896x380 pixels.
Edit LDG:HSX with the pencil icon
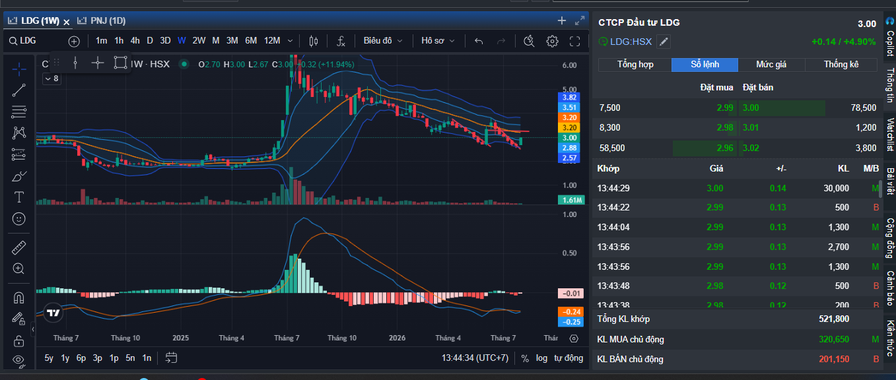[664, 42]
